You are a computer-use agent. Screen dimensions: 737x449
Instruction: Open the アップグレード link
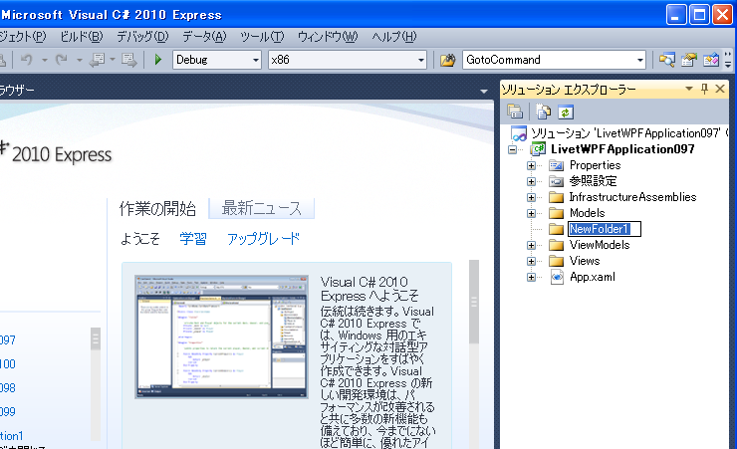(x=263, y=239)
